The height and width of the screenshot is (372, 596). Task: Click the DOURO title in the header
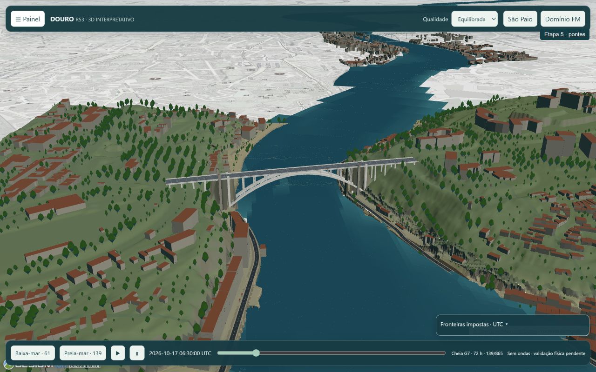[62, 19]
